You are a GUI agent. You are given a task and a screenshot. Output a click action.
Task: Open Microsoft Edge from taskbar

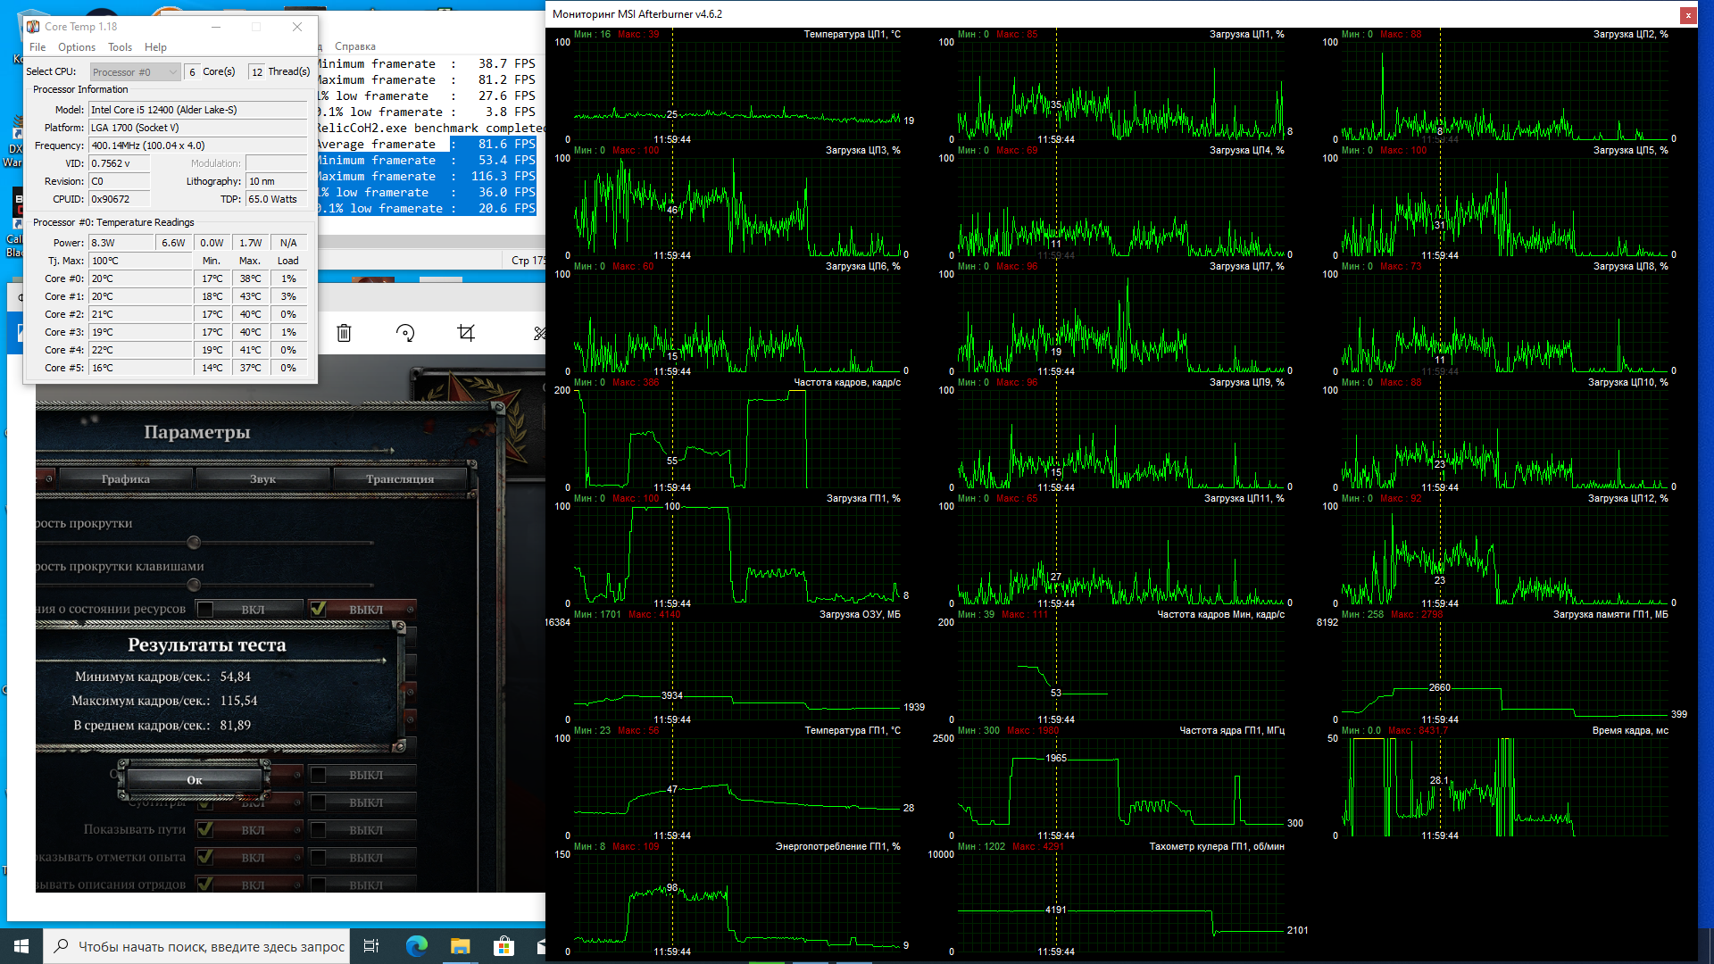pos(417,946)
